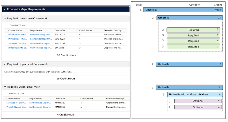228x122 pixels.
Task: Click COMPLETE ONE label
Action: (x=16, y=94)
